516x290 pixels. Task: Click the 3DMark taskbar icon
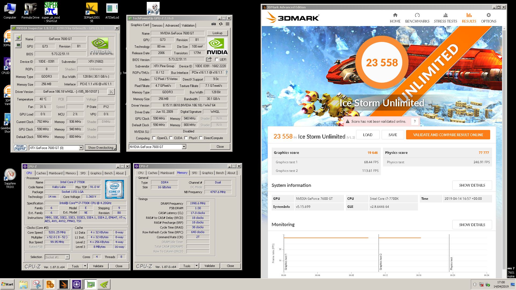click(63, 284)
